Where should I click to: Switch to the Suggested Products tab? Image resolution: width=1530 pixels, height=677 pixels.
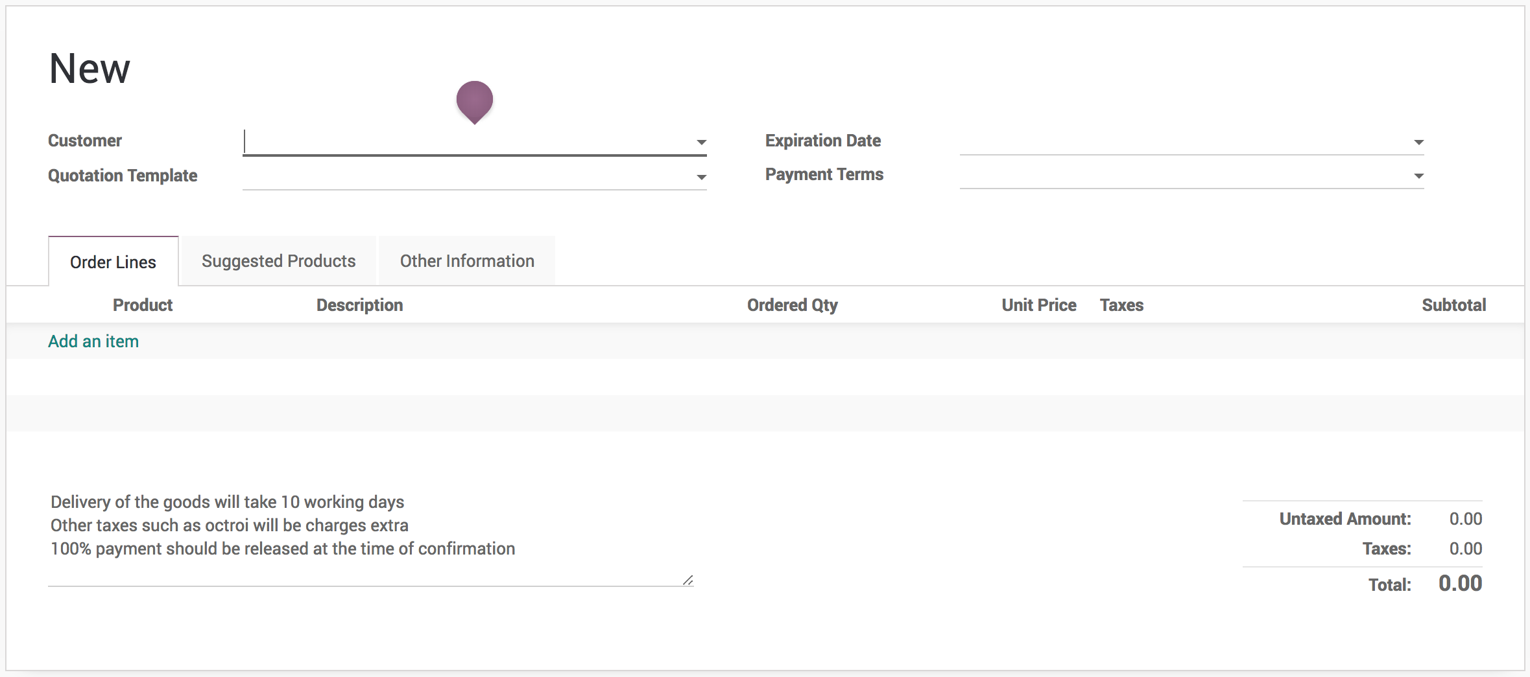click(278, 261)
